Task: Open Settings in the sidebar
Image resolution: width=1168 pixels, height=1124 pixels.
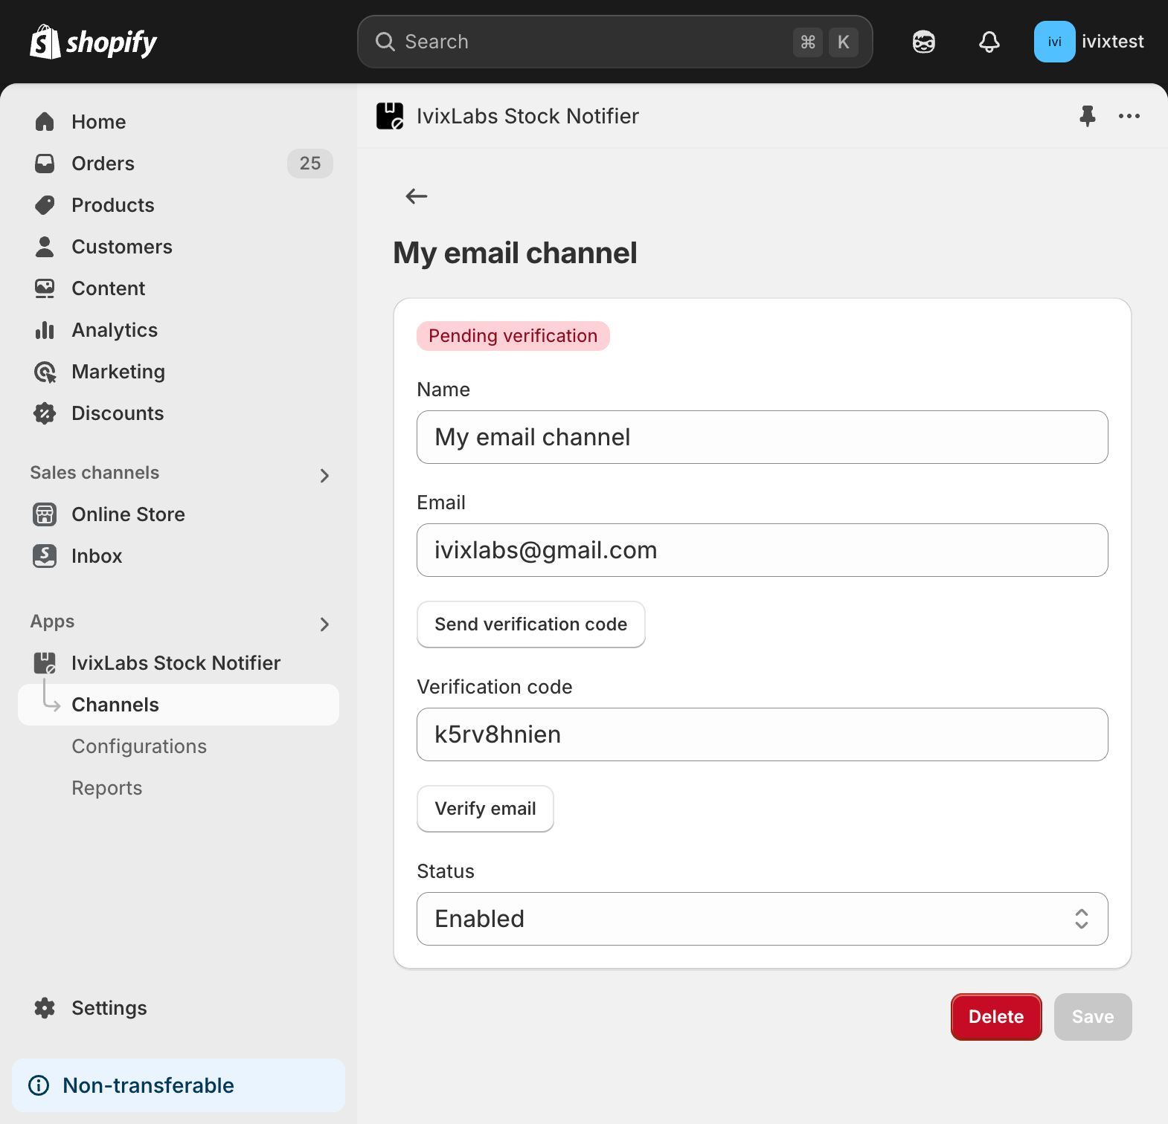Action: 179,1008
